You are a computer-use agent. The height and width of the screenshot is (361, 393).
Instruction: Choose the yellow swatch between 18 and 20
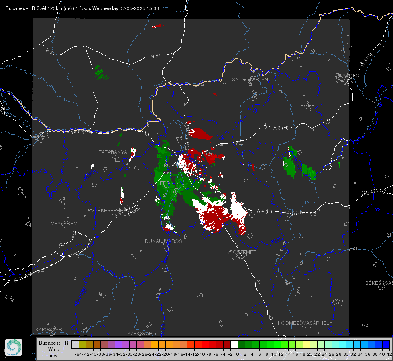click(306, 344)
